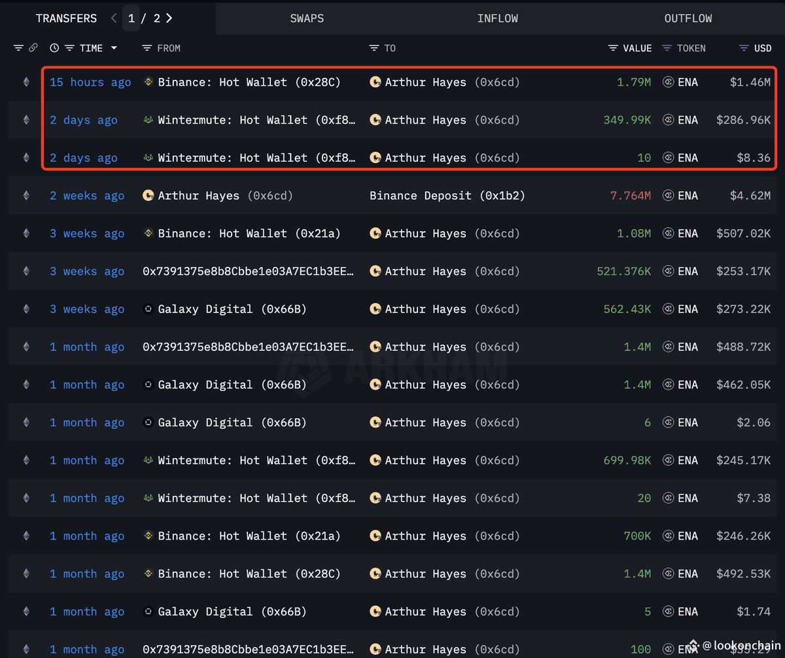The image size is (785, 658).
Task: Expand the TIME sort dropdown arrow
Action: click(114, 48)
